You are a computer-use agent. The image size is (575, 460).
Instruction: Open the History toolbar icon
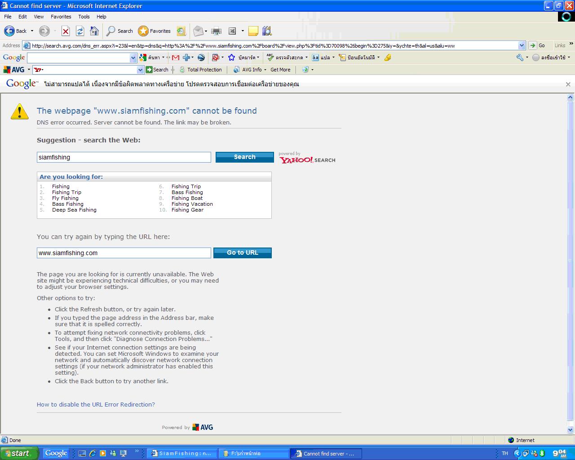[x=181, y=31]
